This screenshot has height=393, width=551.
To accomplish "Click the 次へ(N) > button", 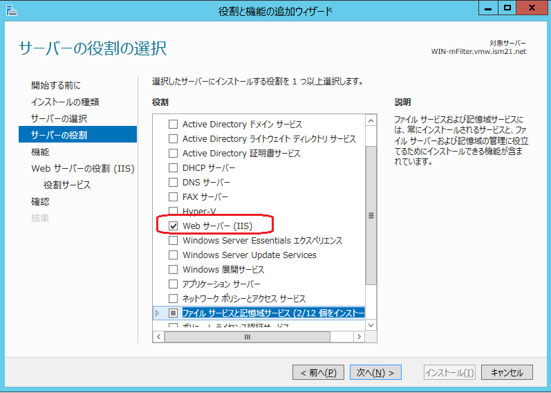I will 375,372.
